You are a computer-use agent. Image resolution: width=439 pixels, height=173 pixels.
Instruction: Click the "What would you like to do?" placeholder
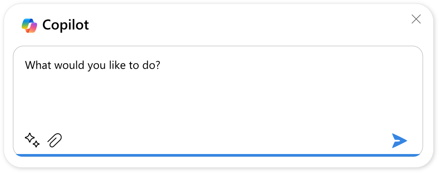click(93, 66)
